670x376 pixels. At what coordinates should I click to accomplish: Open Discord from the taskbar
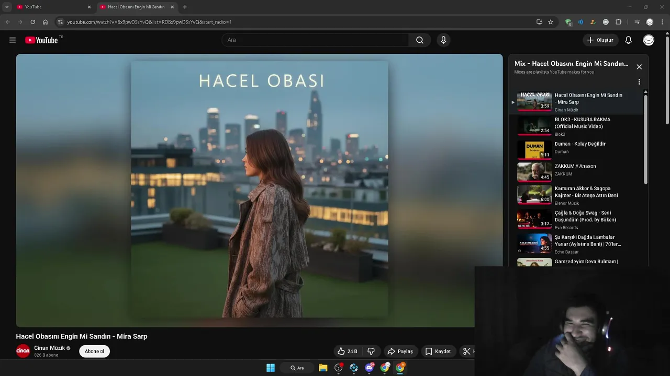coord(369,368)
